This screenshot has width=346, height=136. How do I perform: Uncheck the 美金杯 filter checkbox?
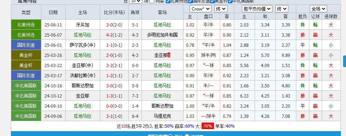212,1
